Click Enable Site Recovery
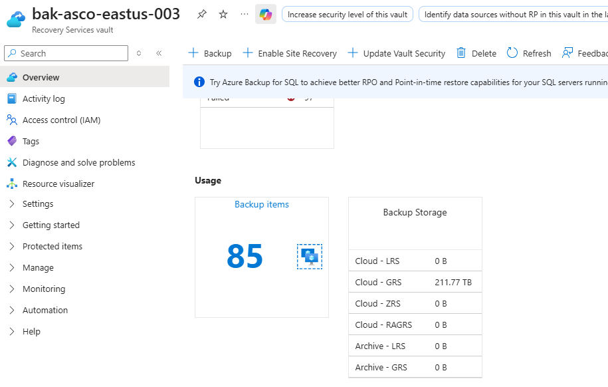The height and width of the screenshot is (387, 608). [290, 53]
